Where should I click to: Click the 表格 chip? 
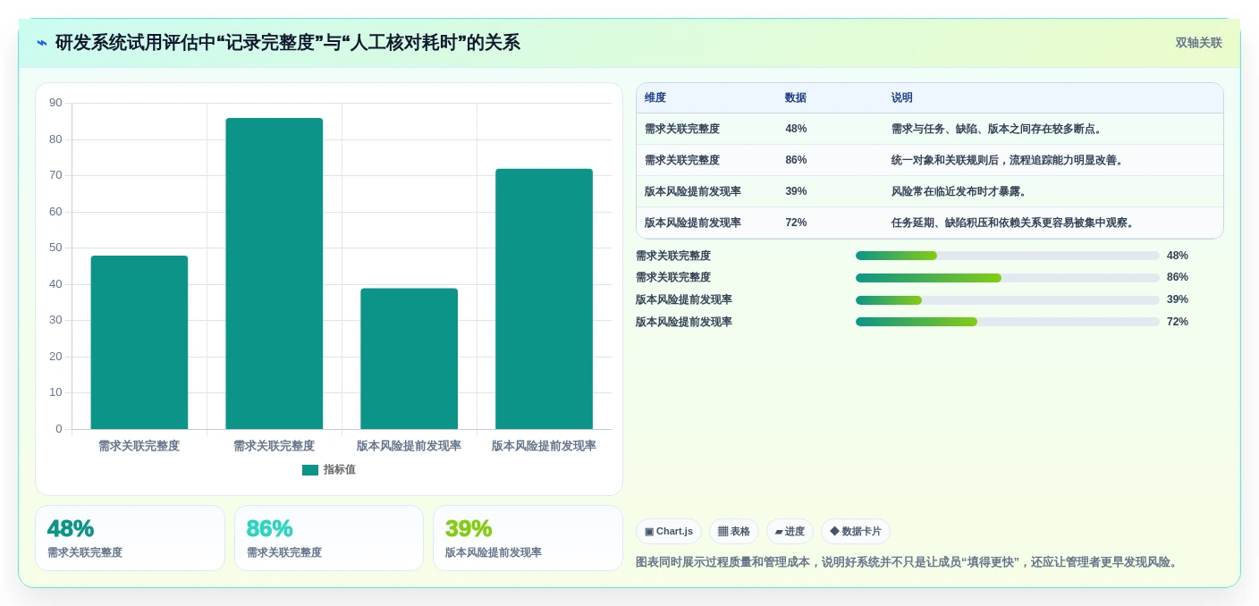pyautogui.click(x=734, y=531)
